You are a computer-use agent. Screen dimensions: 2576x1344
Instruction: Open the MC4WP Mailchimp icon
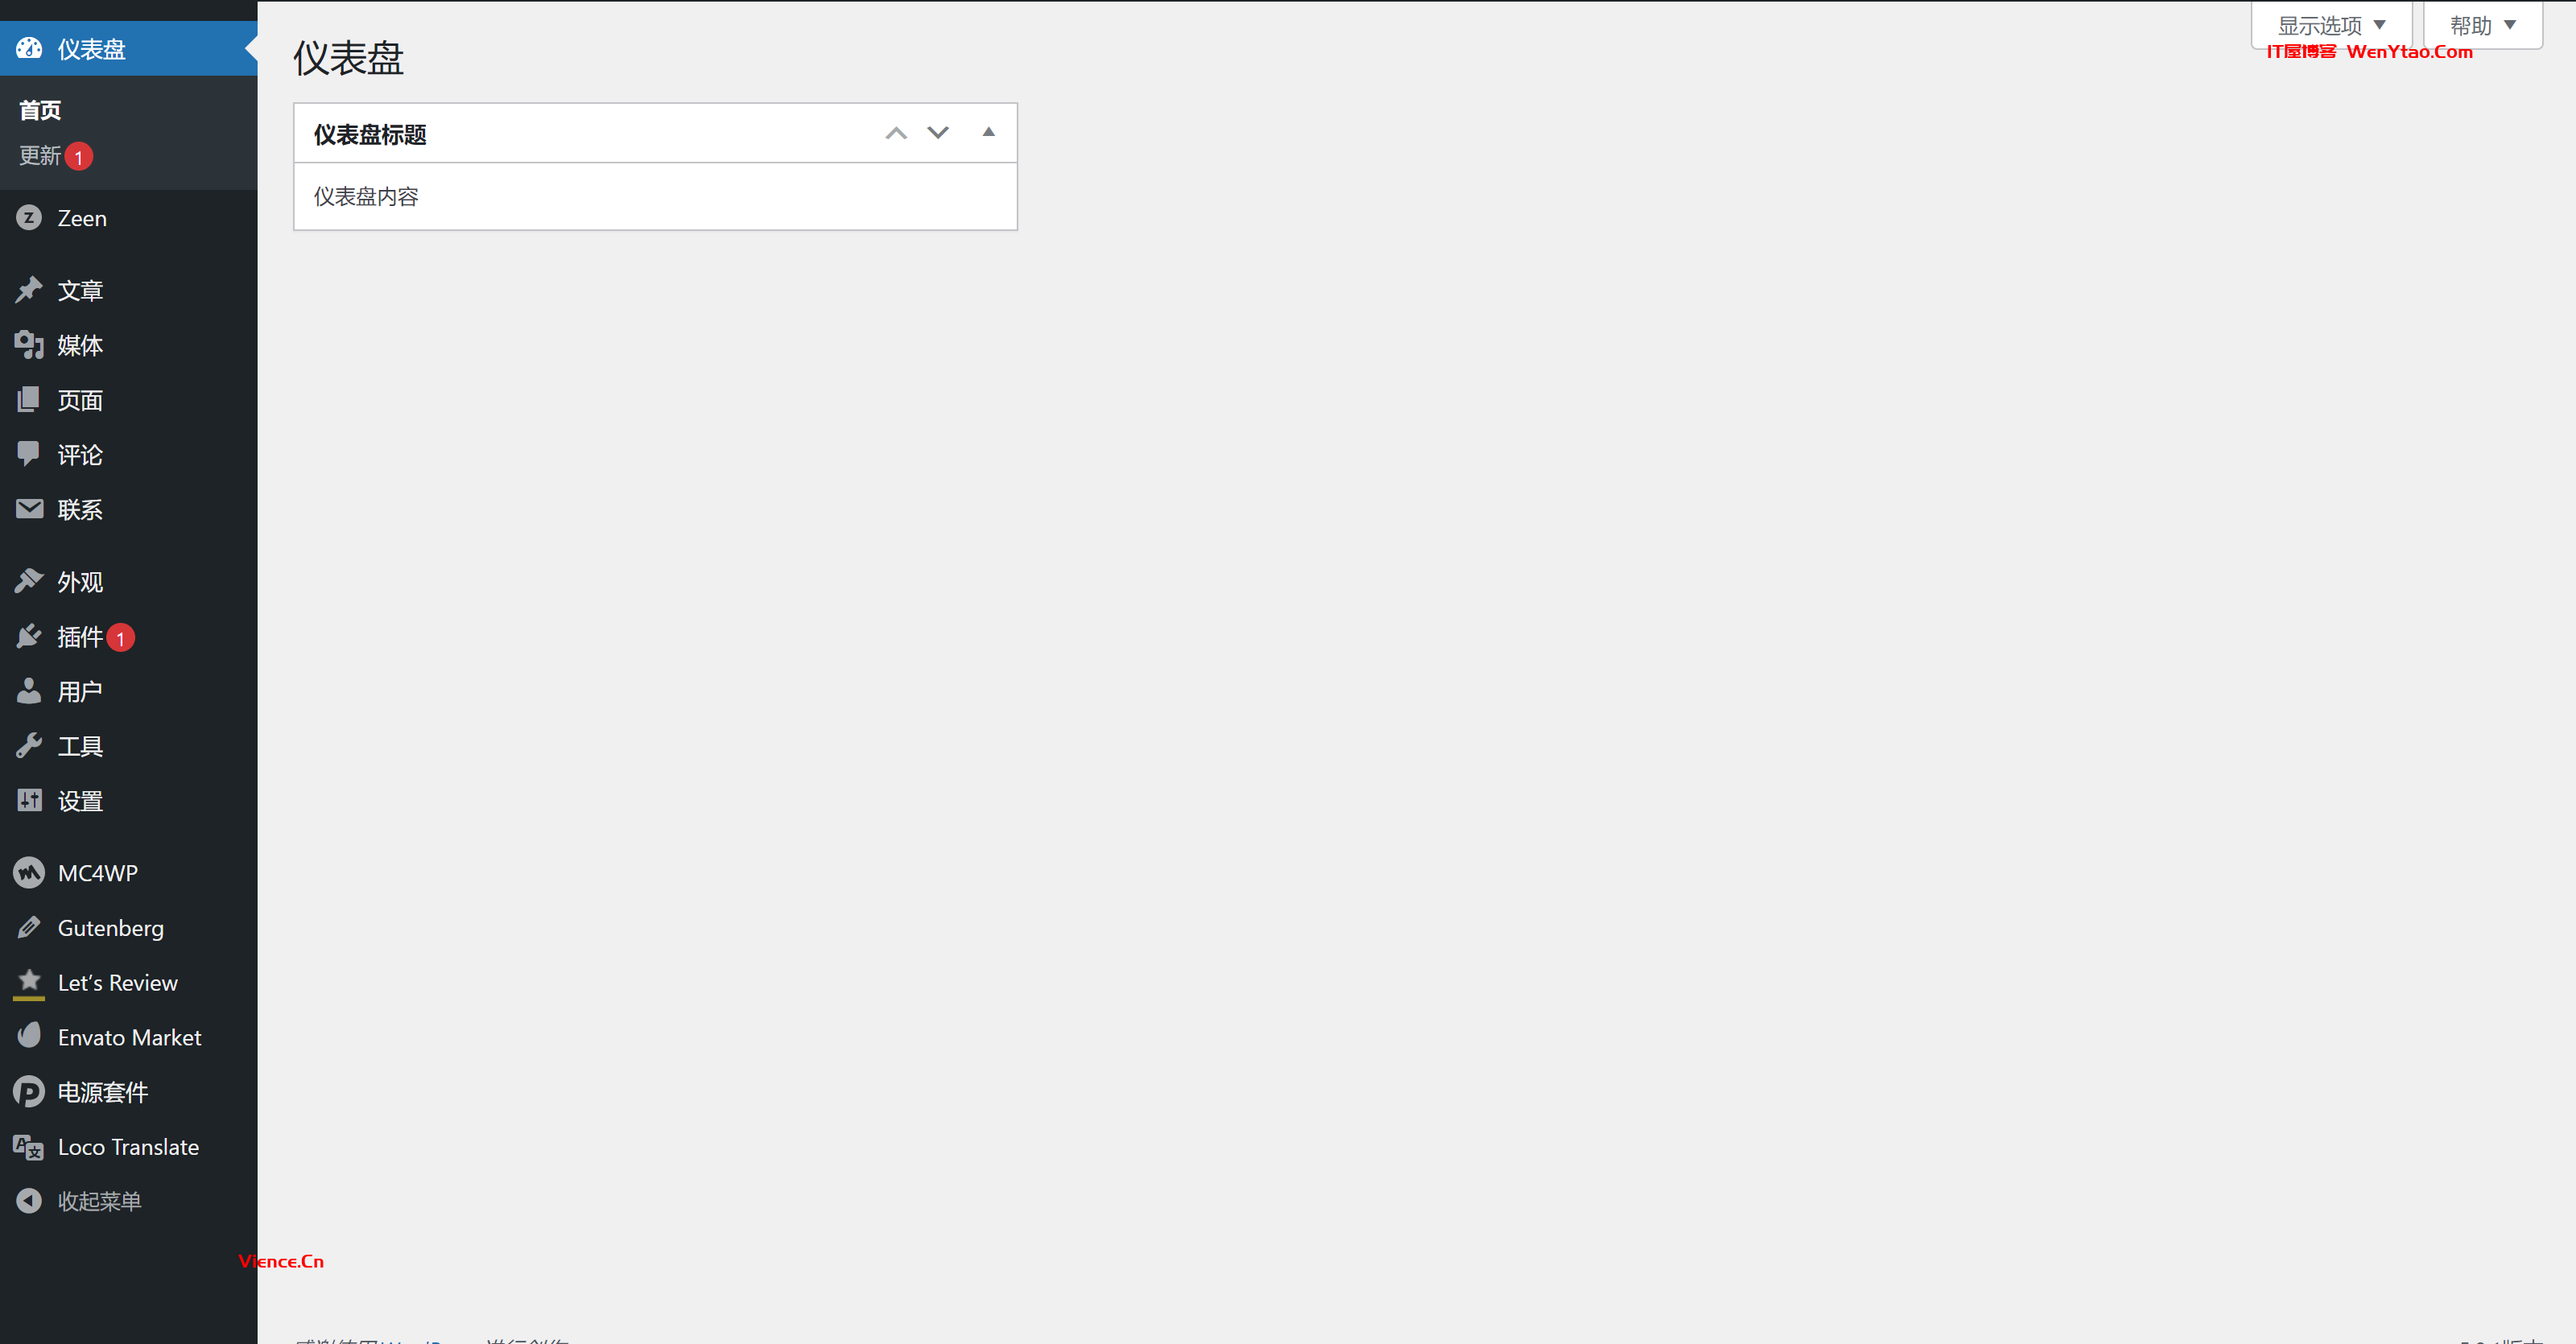coord(29,872)
